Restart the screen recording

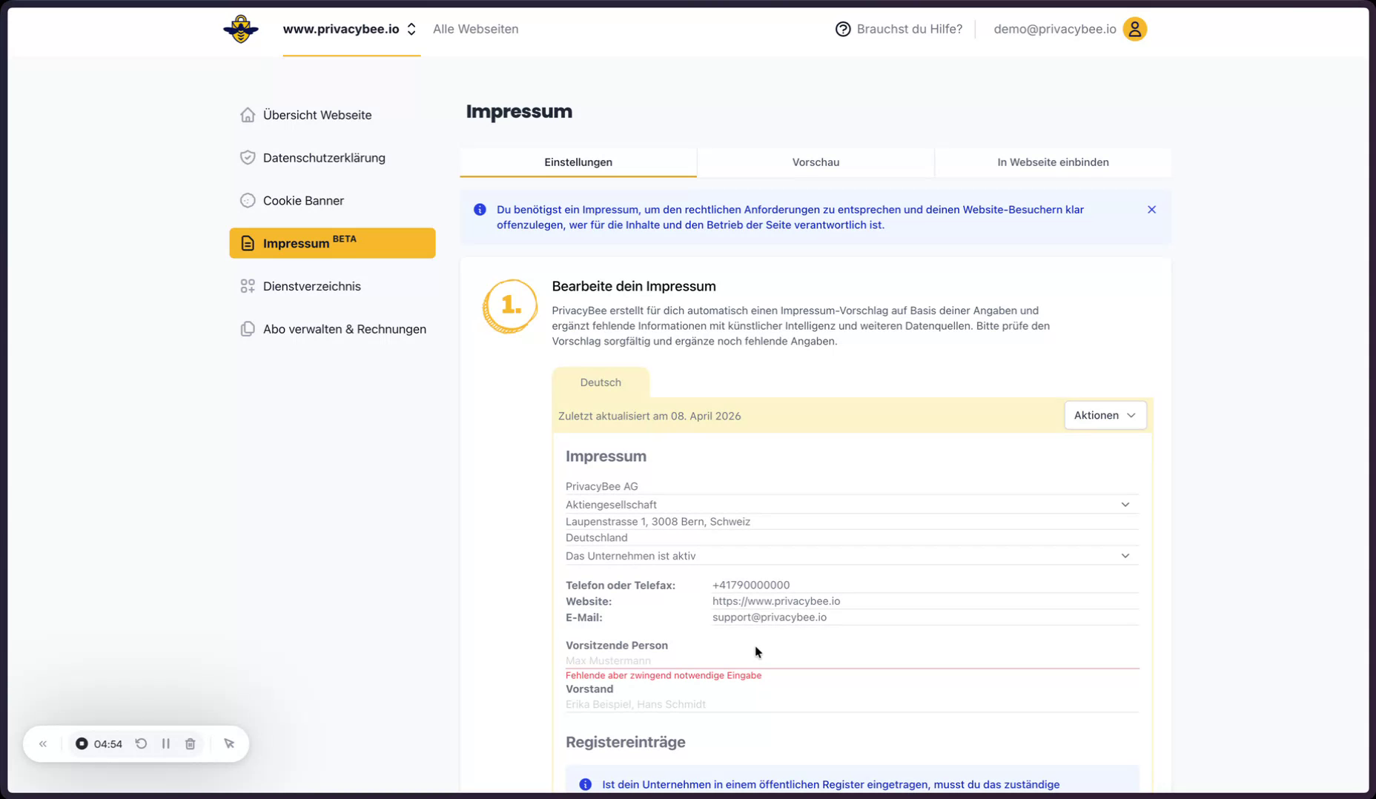point(141,743)
